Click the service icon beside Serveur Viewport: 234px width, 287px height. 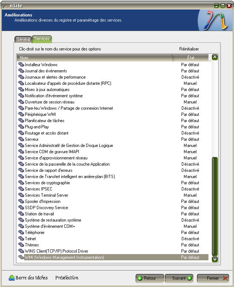click(x=21, y=139)
